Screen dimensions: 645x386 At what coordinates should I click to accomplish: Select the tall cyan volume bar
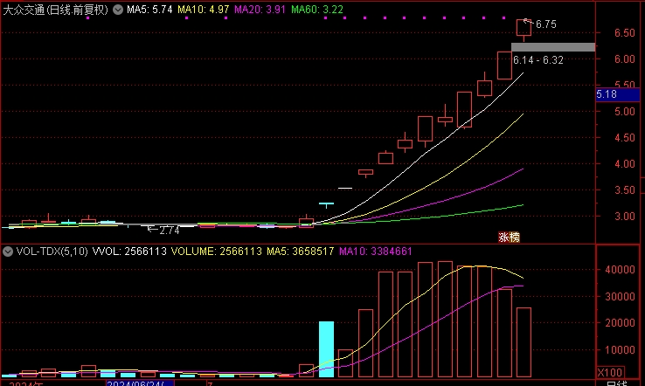pos(326,349)
